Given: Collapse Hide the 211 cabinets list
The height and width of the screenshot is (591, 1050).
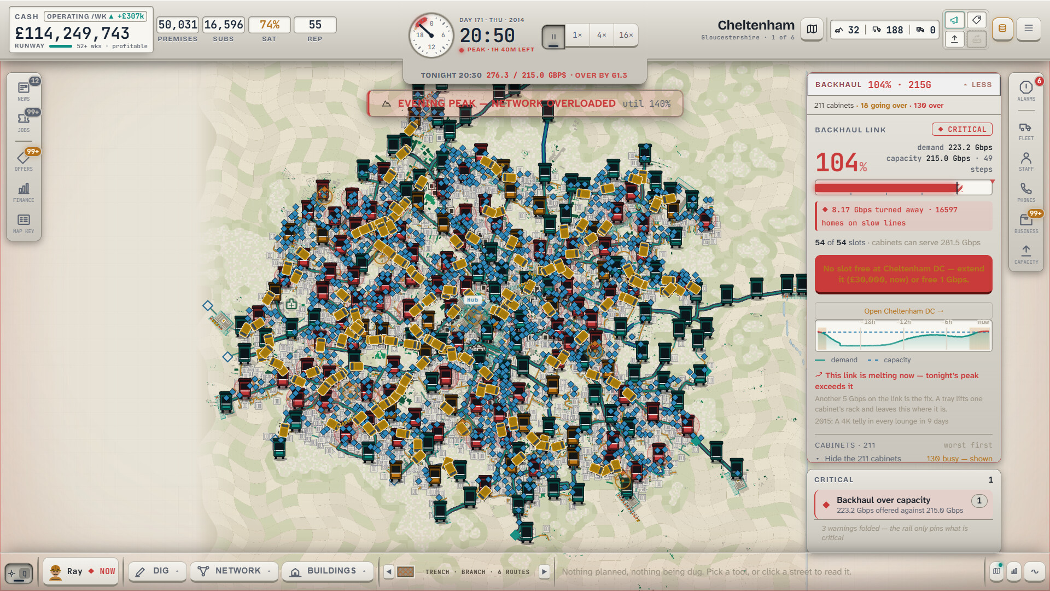Looking at the screenshot, I should 859,459.
